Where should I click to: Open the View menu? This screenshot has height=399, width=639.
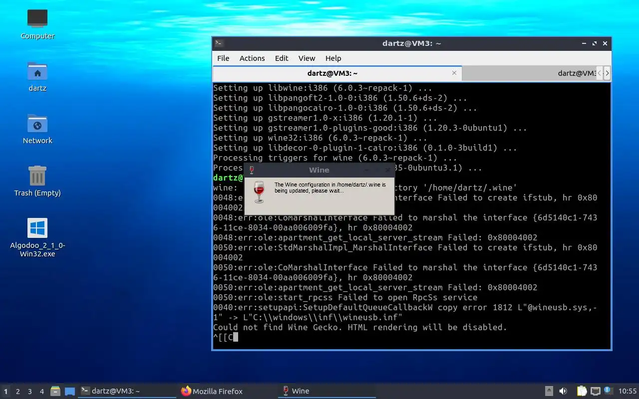point(307,58)
